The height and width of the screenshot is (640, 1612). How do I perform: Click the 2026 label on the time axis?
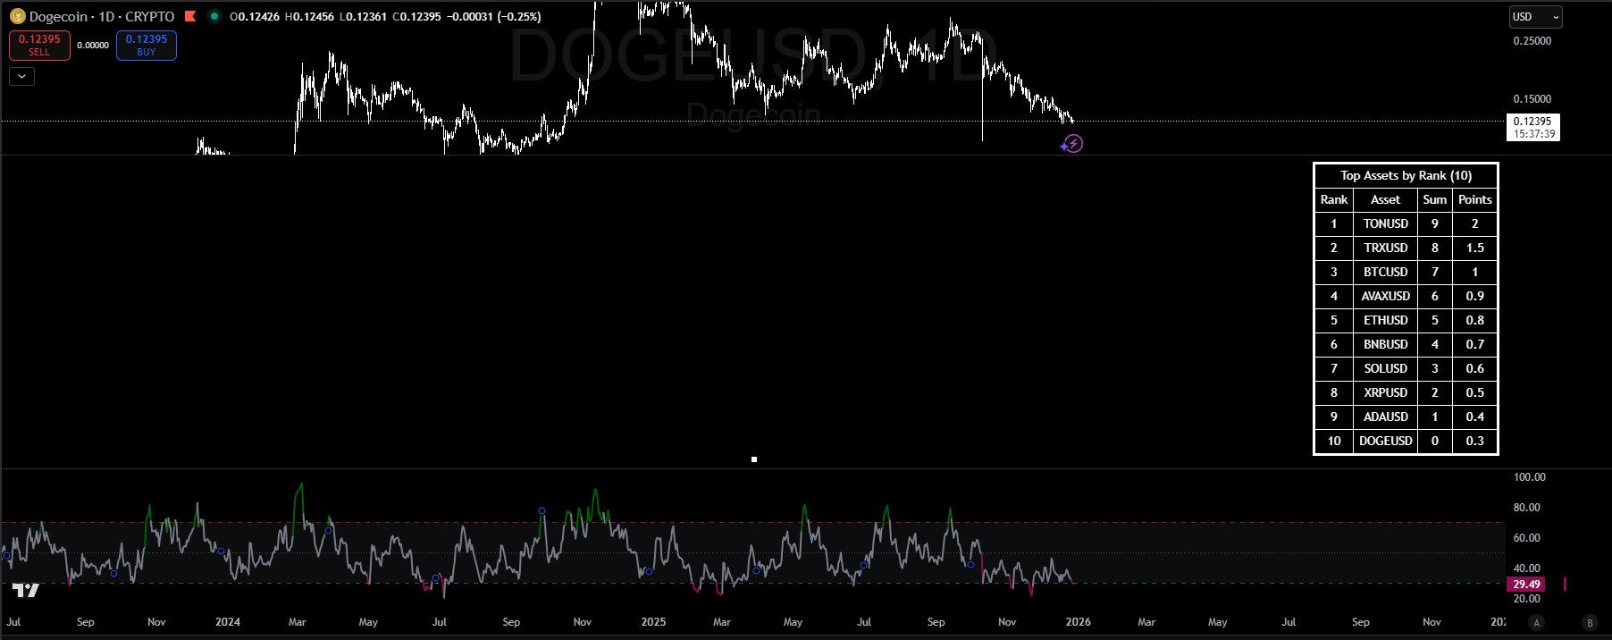point(1079,622)
